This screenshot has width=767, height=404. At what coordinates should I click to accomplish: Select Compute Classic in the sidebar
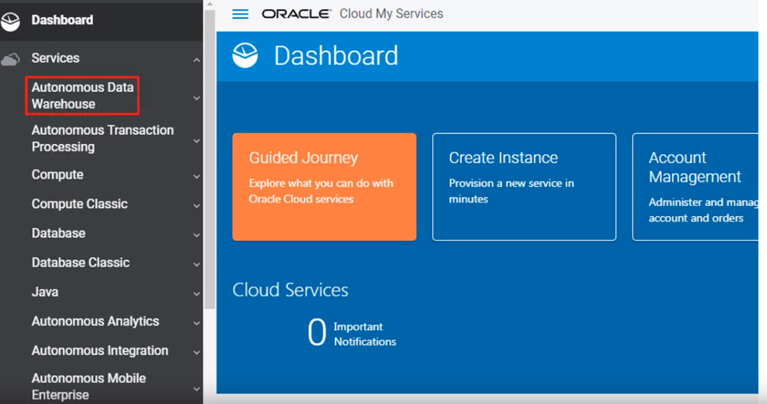click(79, 204)
